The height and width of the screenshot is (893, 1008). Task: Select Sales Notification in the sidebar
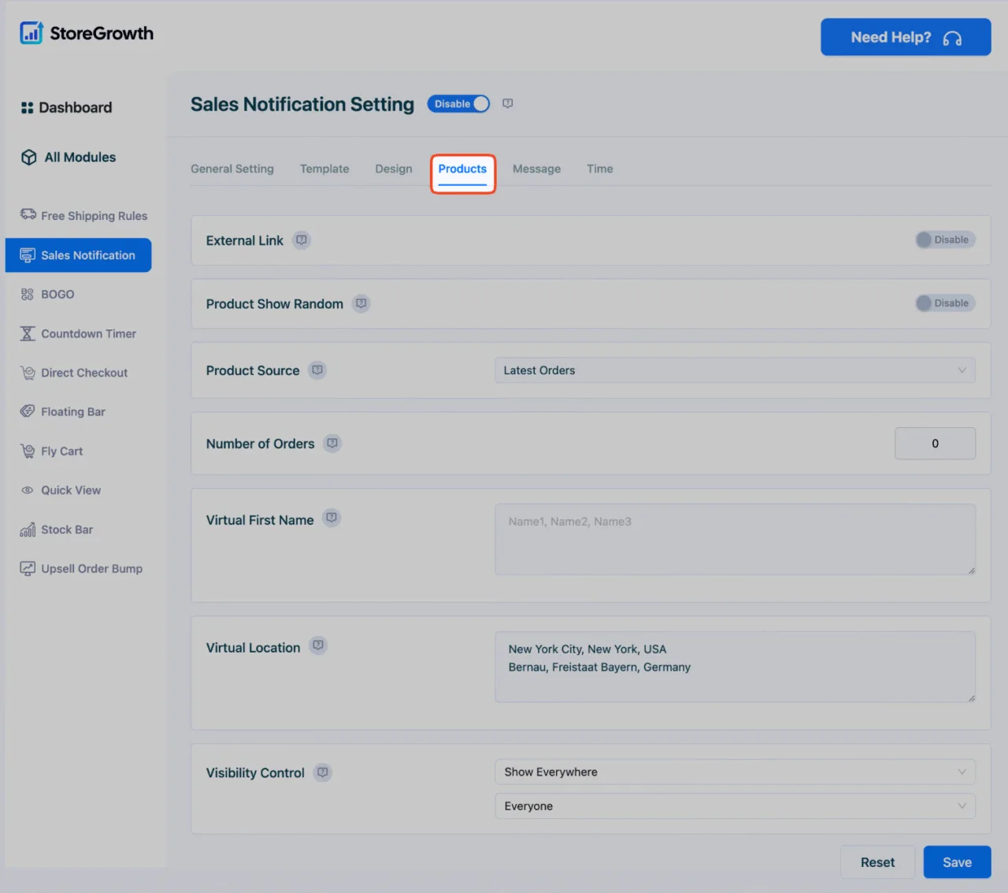pos(78,255)
